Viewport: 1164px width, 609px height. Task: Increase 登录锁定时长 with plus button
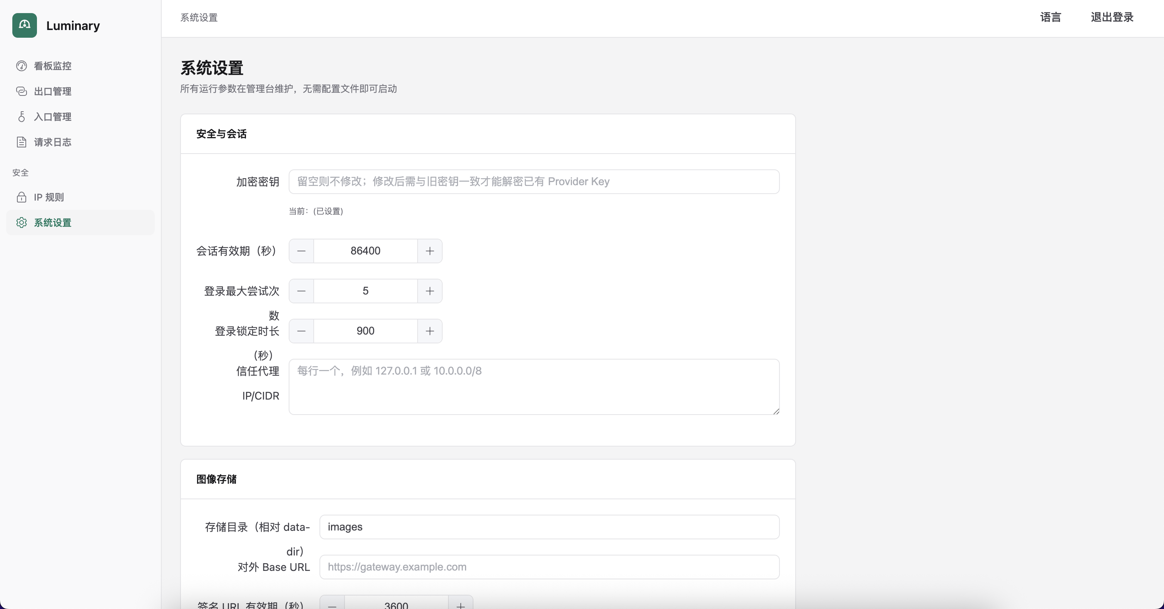(430, 331)
